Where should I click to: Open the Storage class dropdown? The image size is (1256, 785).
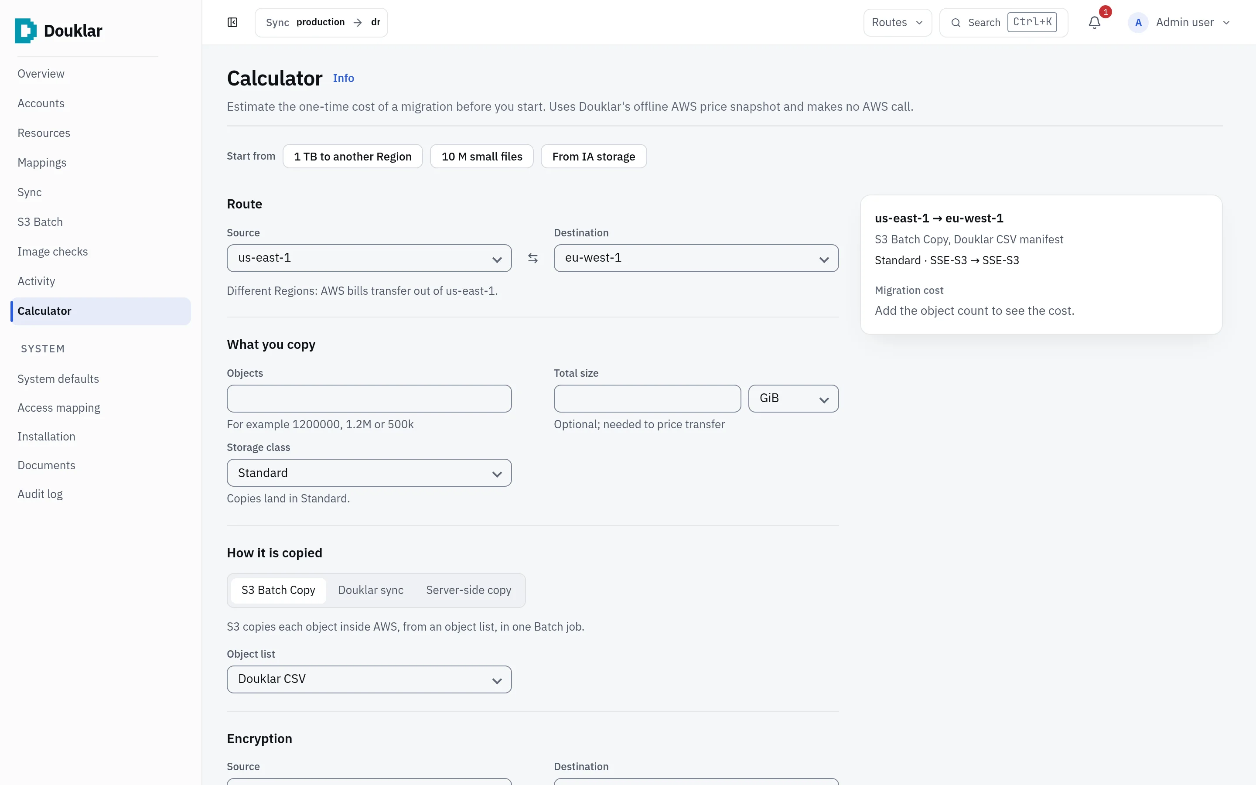pos(369,473)
